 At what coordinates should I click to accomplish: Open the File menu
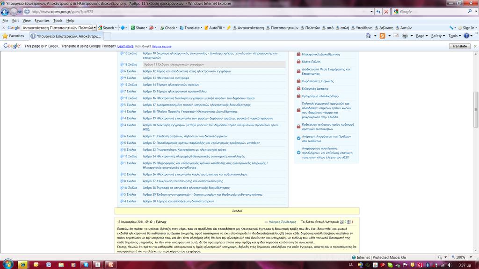(x=5, y=21)
